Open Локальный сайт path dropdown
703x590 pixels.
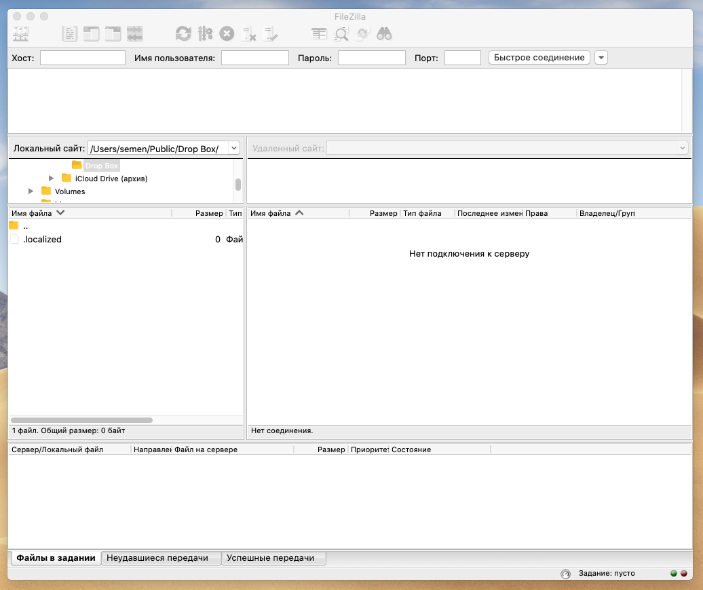pos(233,148)
